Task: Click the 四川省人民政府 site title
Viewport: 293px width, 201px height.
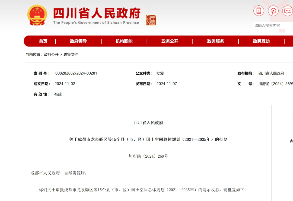Action: point(97,13)
